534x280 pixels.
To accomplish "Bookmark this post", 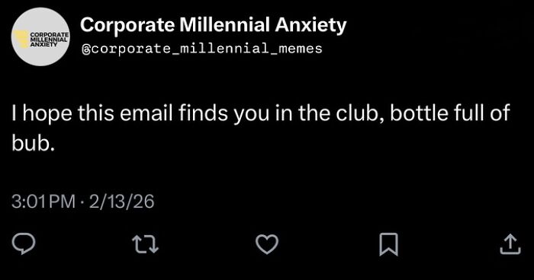I will click(388, 244).
